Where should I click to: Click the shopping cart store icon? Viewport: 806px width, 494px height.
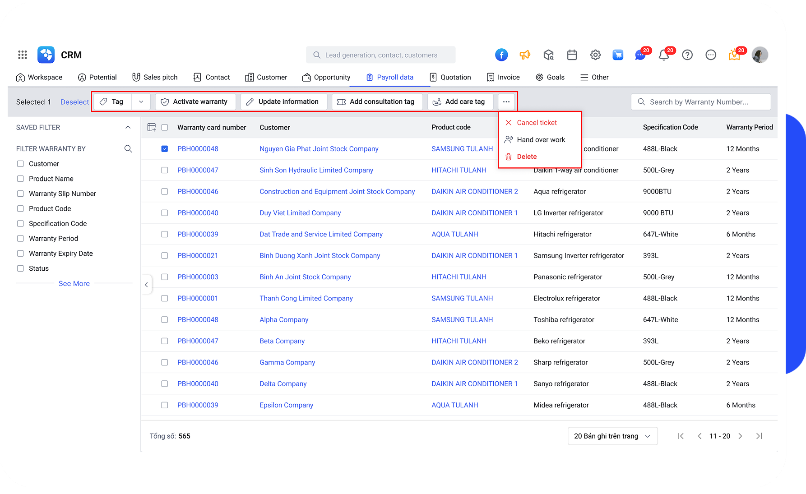click(x=618, y=55)
